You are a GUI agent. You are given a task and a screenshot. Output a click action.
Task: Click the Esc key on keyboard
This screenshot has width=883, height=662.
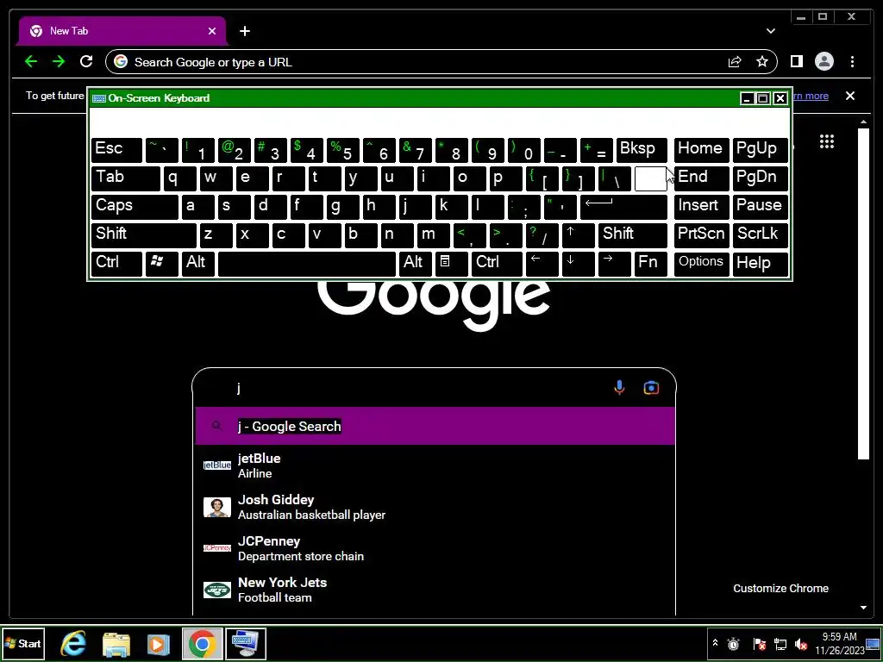[x=116, y=150]
